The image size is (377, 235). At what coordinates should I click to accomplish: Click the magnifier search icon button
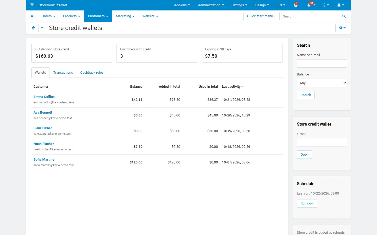point(344,16)
